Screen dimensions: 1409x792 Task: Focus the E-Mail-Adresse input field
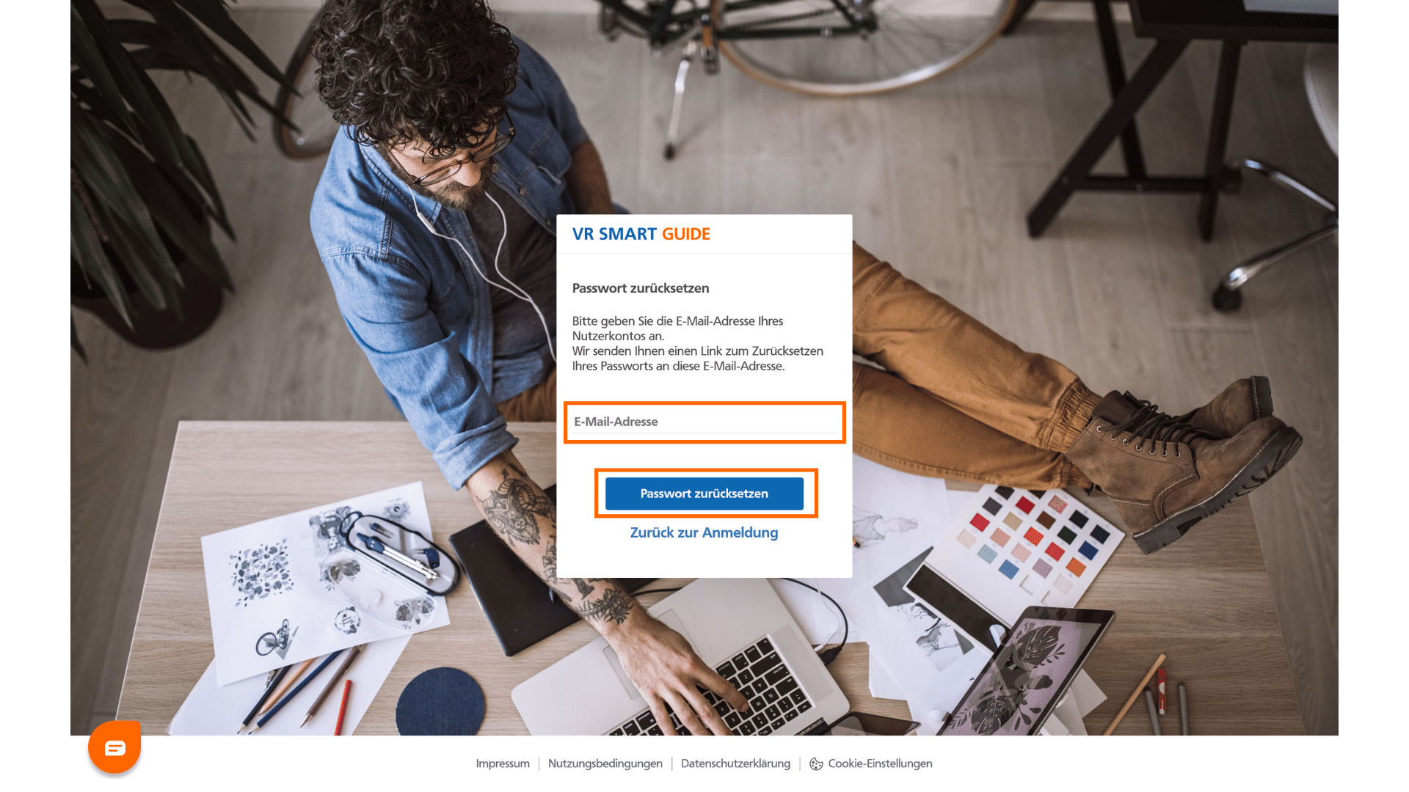point(704,422)
